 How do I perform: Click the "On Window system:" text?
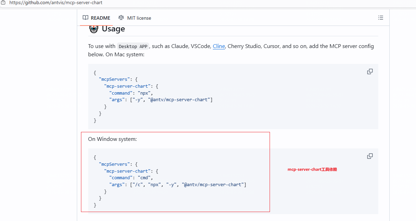tap(112, 139)
